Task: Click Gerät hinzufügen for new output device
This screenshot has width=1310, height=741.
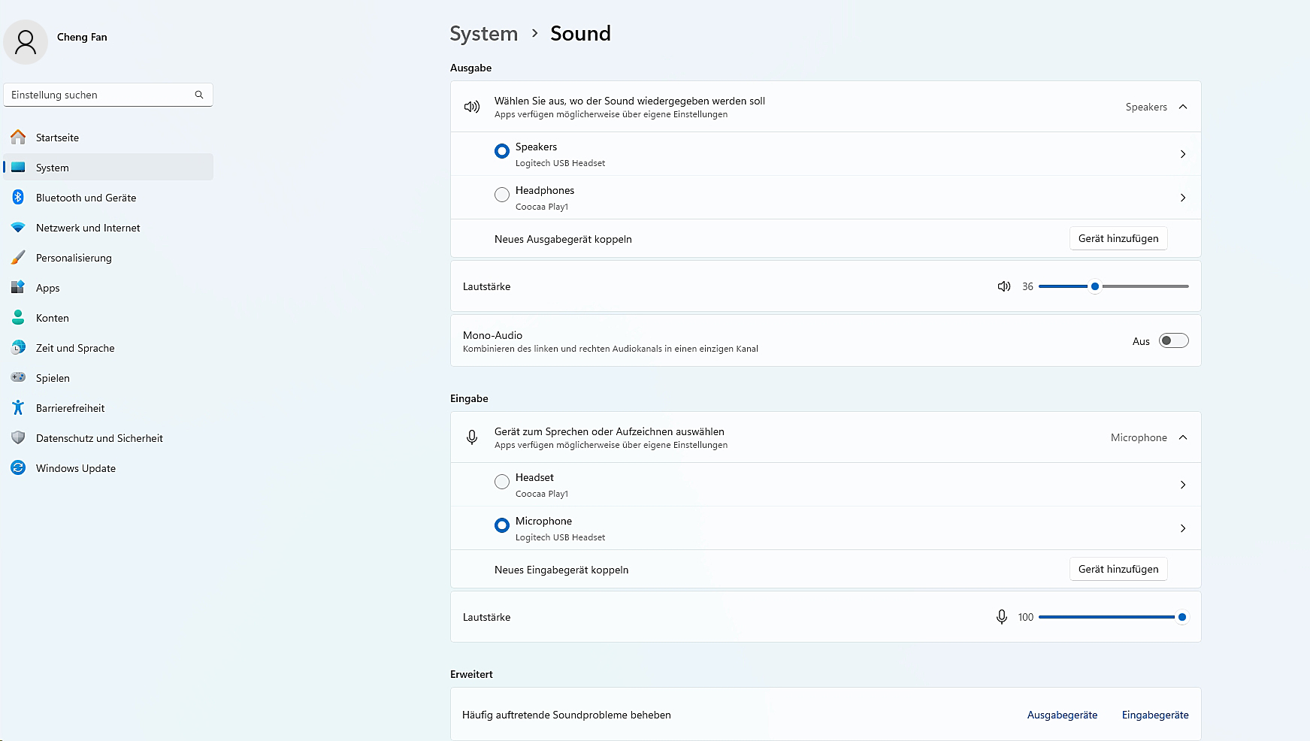Action: pos(1118,238)
